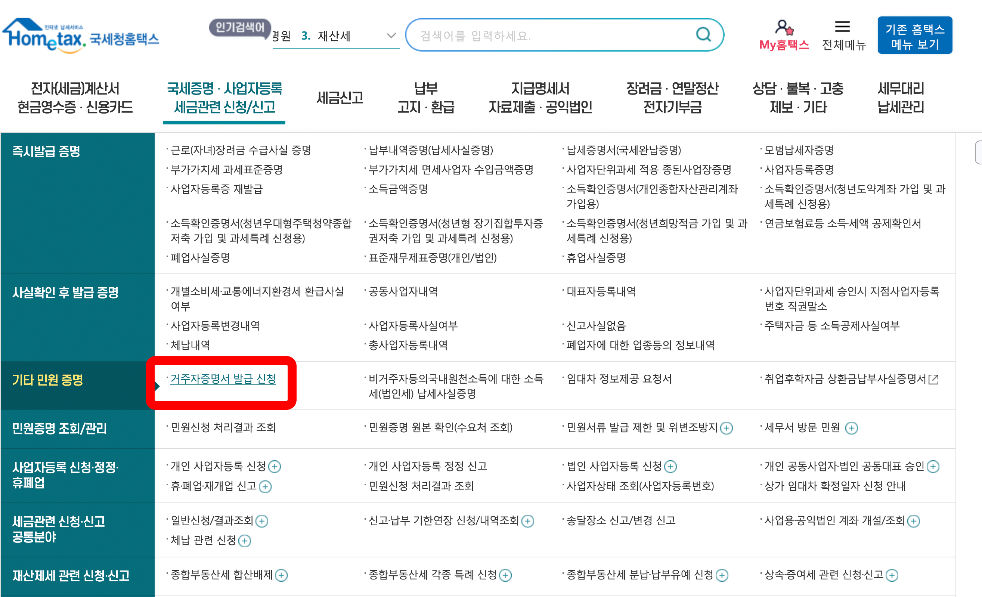The height and width of the screenshot is (597, 982).
Task: Expand plus icon beside 종합부동산세 합산배제
Action: (x=281, y=575)
